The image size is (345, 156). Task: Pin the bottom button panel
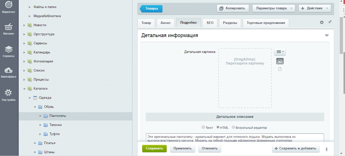tap(327, 149)
